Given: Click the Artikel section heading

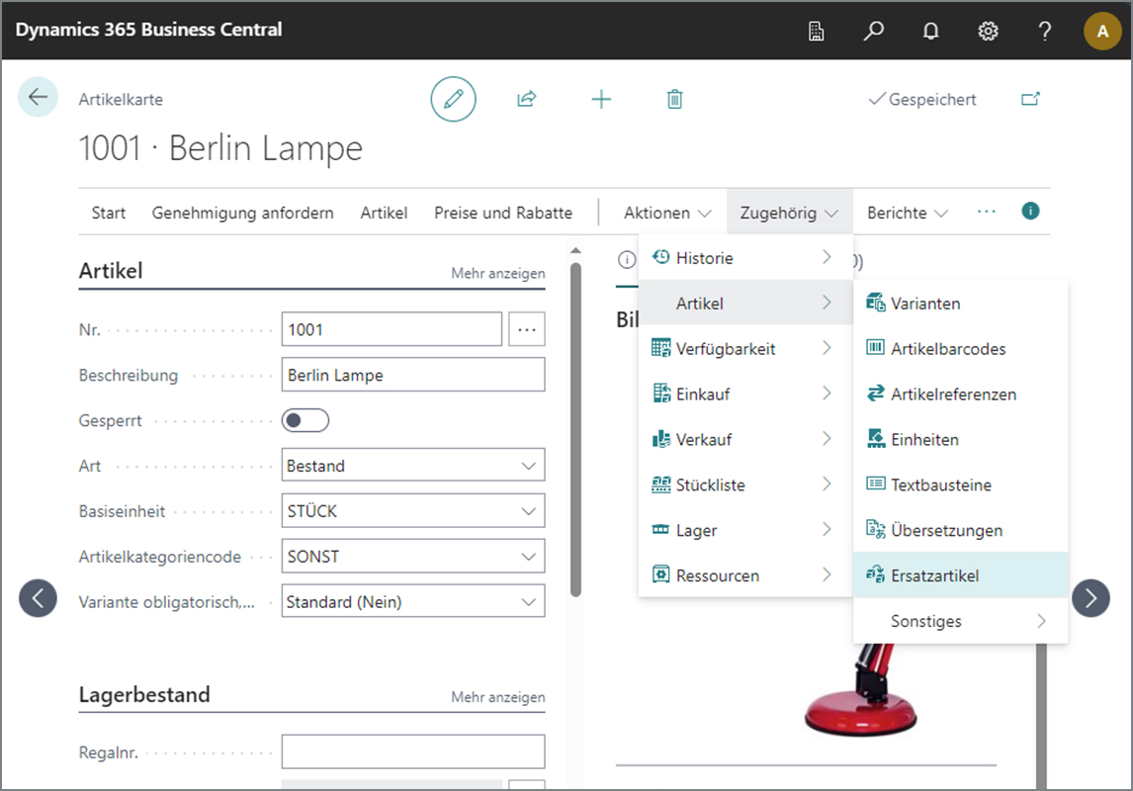Looking at the screenshot, I should 111,271.
